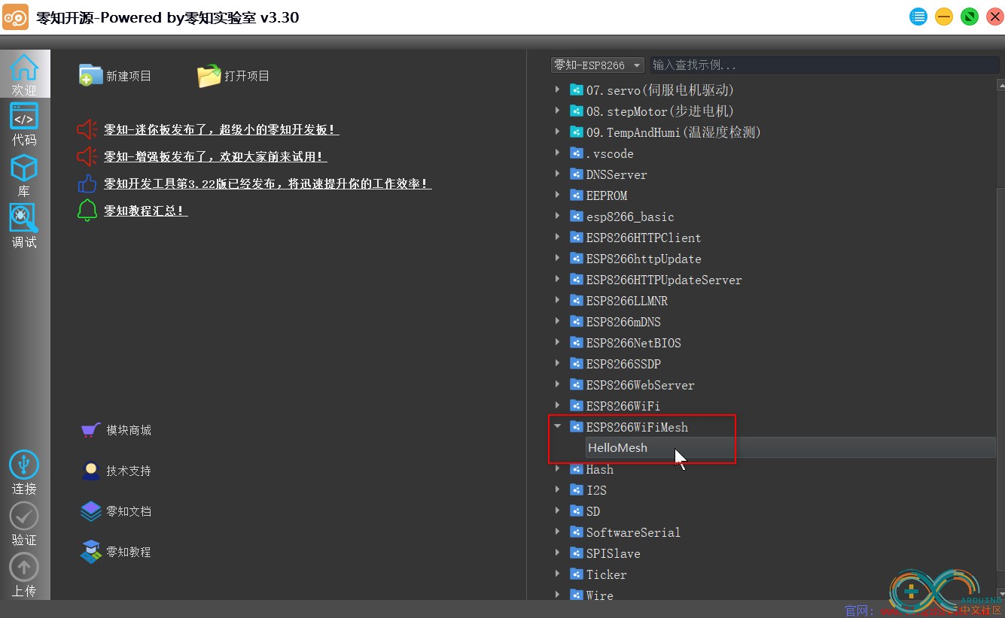The height and width of the screenshot is (618, 1005).
Task: Select the SPISlave tree item
Action: 614,553
